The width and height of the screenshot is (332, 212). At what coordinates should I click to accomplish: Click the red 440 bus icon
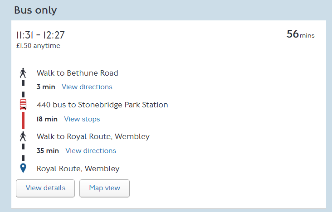pyautogui.click(x=23, y=104)
